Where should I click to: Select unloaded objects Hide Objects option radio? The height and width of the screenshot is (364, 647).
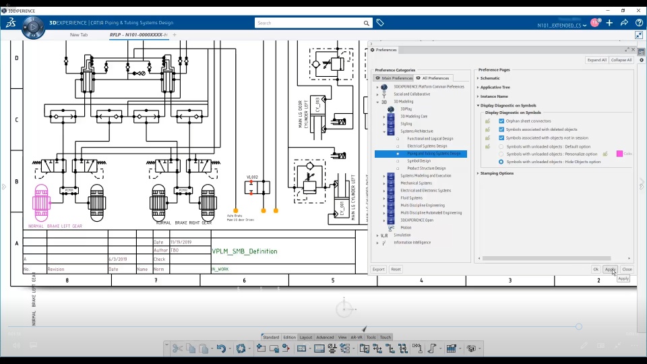pyautogui.click(x=501, y=162)
